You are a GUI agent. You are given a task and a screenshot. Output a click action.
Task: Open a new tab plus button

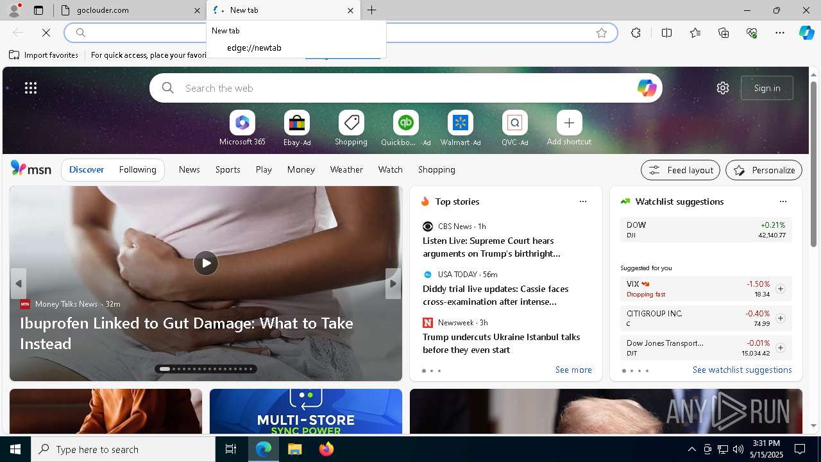pos(372,10)
